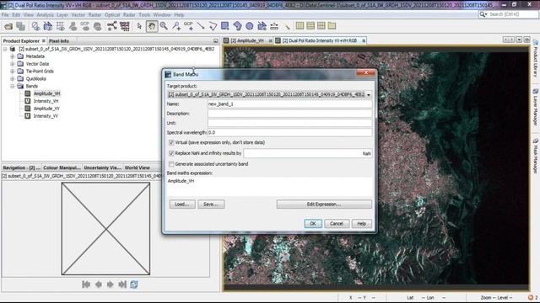Pick the draw rectangle tool
Screen dimensions: 540x303
click(225, 26)
